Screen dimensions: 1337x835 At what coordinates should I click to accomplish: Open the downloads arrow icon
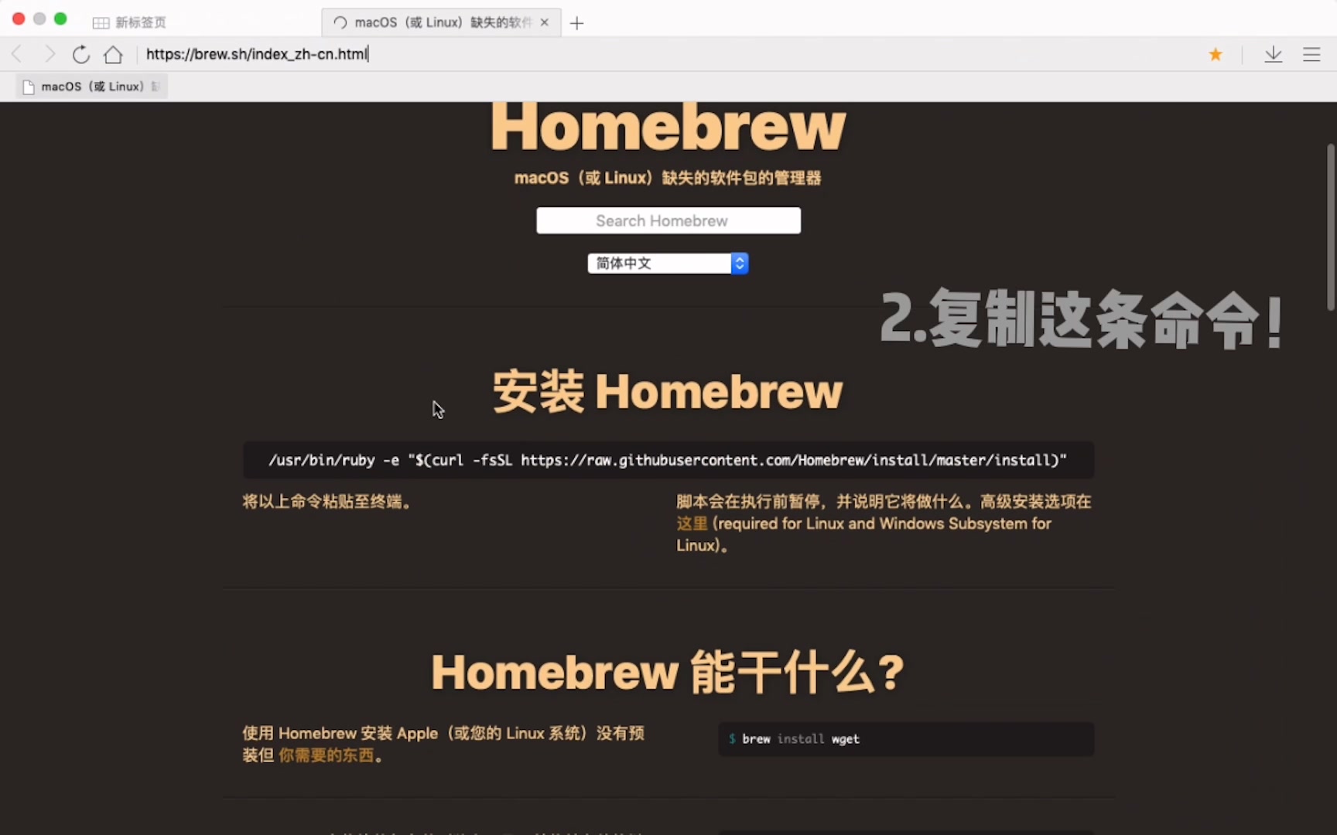1274,54
